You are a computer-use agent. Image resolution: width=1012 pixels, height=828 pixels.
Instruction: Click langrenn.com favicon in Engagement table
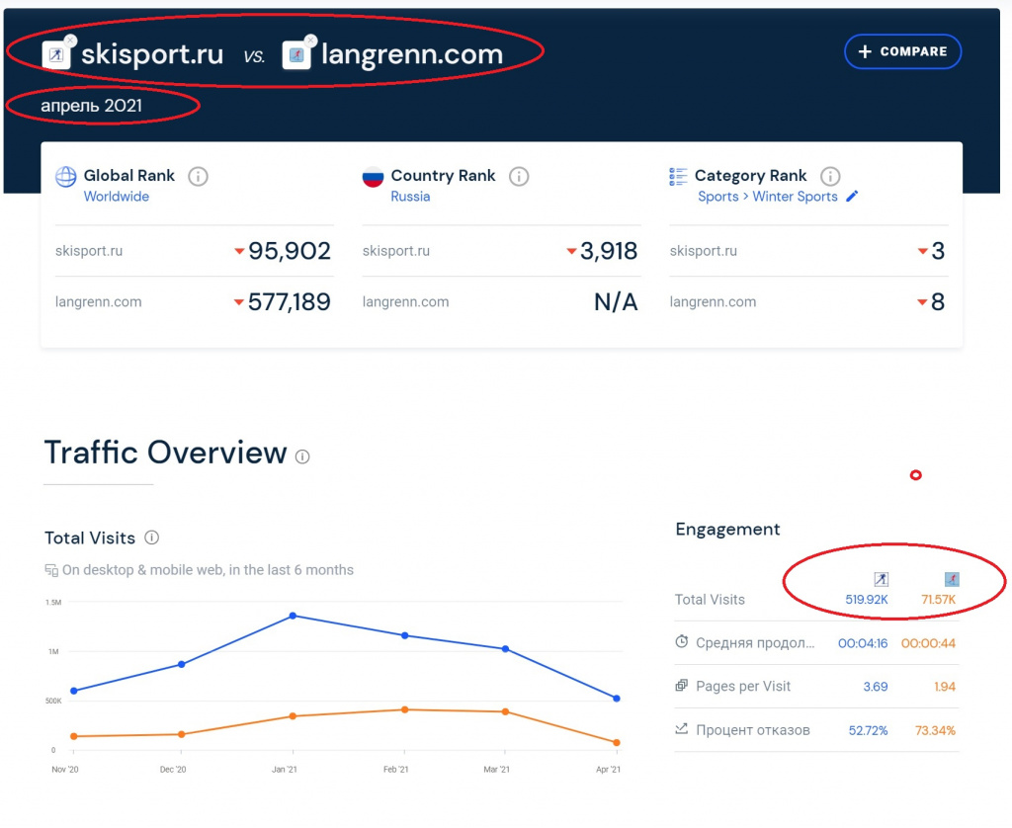click(x=952, y=579)
